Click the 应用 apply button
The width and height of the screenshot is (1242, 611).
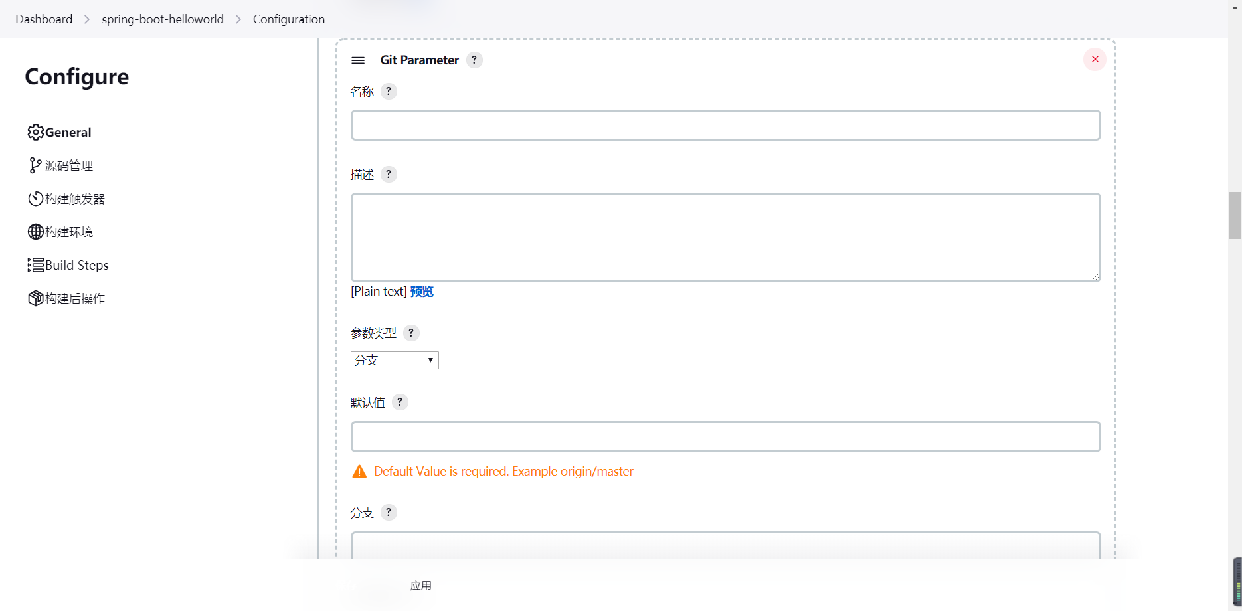421,586
